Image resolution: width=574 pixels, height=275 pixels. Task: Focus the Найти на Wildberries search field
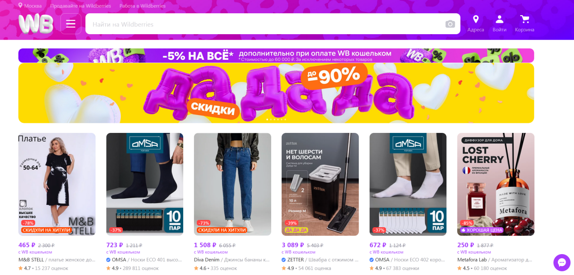click(273, 24)
